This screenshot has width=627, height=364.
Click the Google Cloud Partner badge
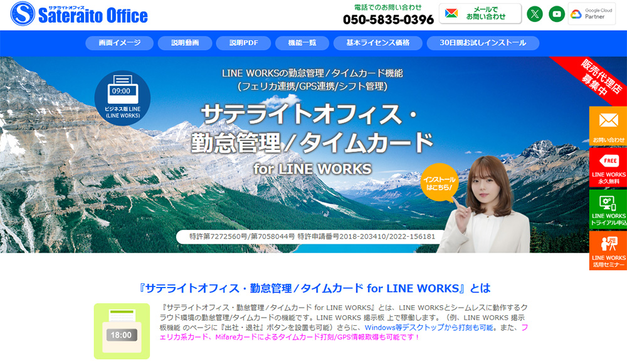[x=592, y=14]
